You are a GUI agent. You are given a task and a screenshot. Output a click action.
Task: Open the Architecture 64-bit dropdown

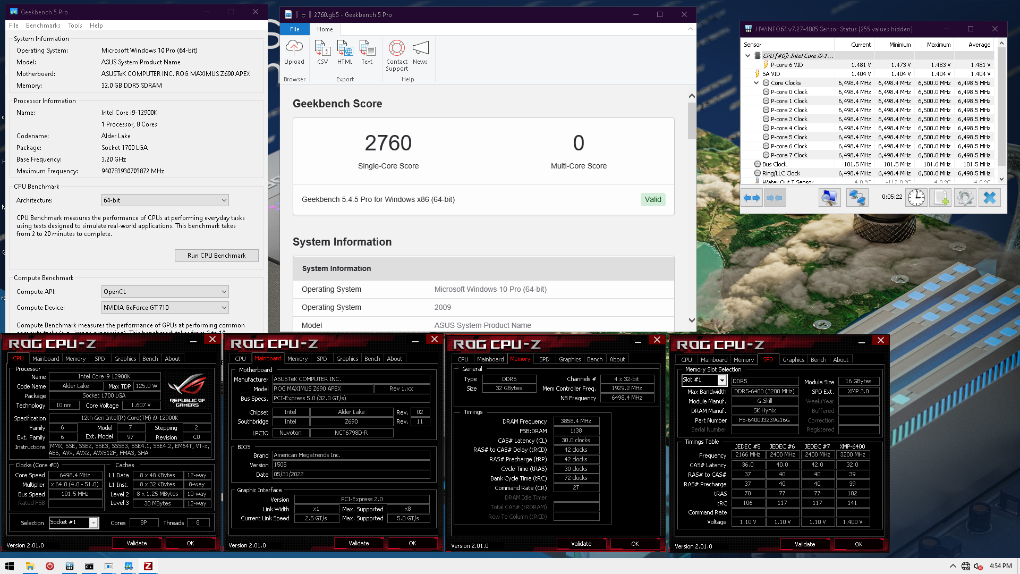click(x=165, y=200)
